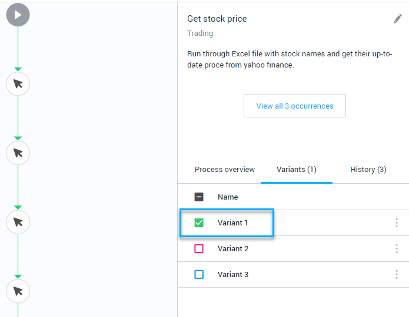Uncheck the green Variant 1 checkbox
409x317 pixels.
[199, 223]
